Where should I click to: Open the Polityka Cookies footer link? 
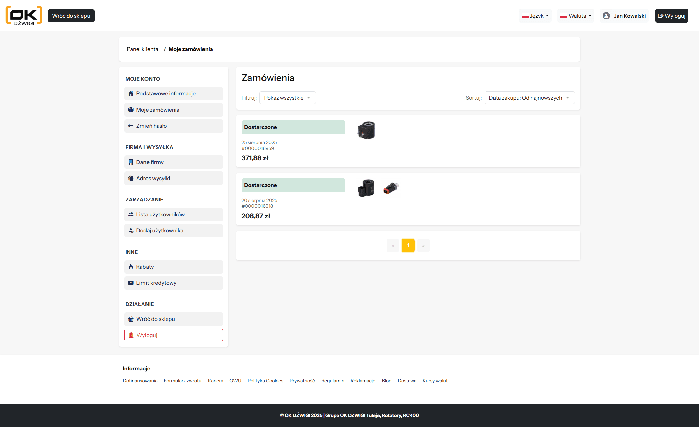click(x=265, y=381)
